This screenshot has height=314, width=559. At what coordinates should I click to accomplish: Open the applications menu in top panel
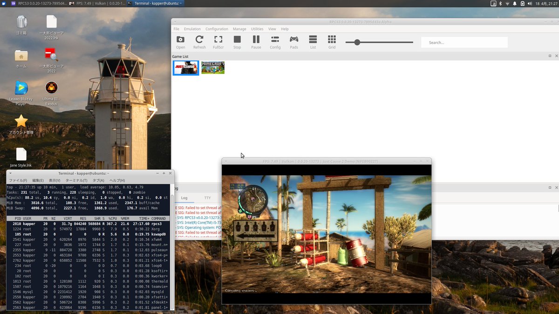(x=4, y=3)
